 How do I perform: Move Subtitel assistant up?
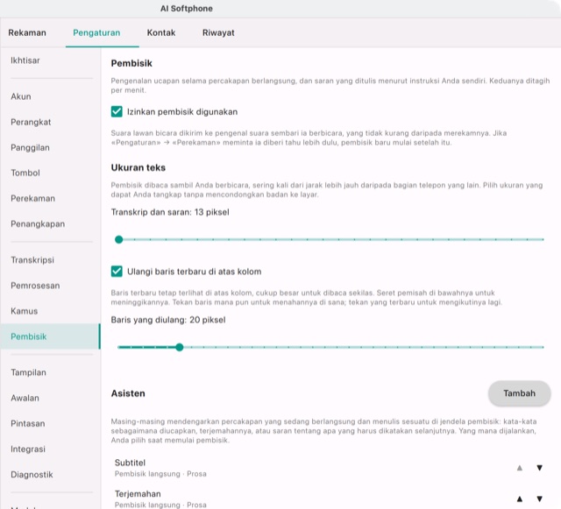pyautogui.click(x=520, y=468)
